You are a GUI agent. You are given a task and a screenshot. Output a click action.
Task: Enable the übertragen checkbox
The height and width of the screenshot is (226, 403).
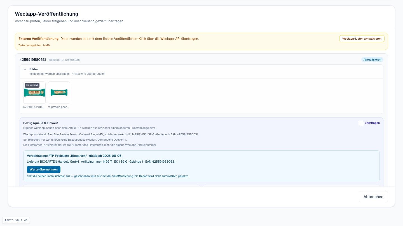361,123
